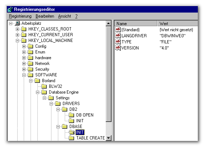Expand the HKEY_CLASSES_ROOT key
The width and height of the screenshot is (205, 147).
click(x=17, y=29)
